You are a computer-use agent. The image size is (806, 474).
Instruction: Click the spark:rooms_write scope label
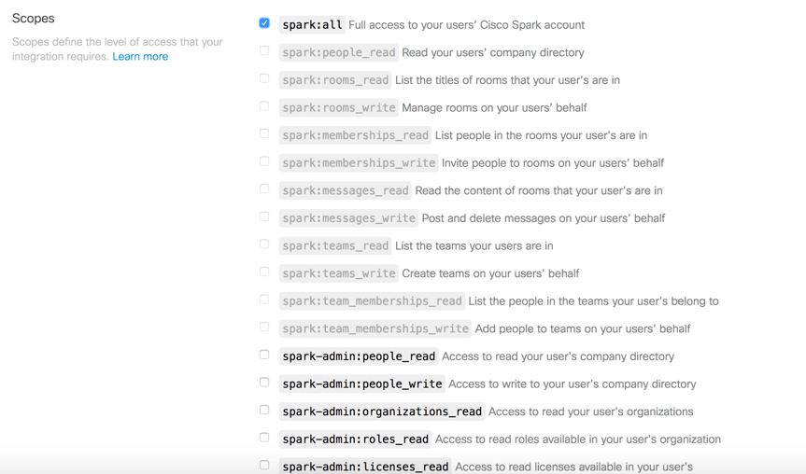[339, 108]
